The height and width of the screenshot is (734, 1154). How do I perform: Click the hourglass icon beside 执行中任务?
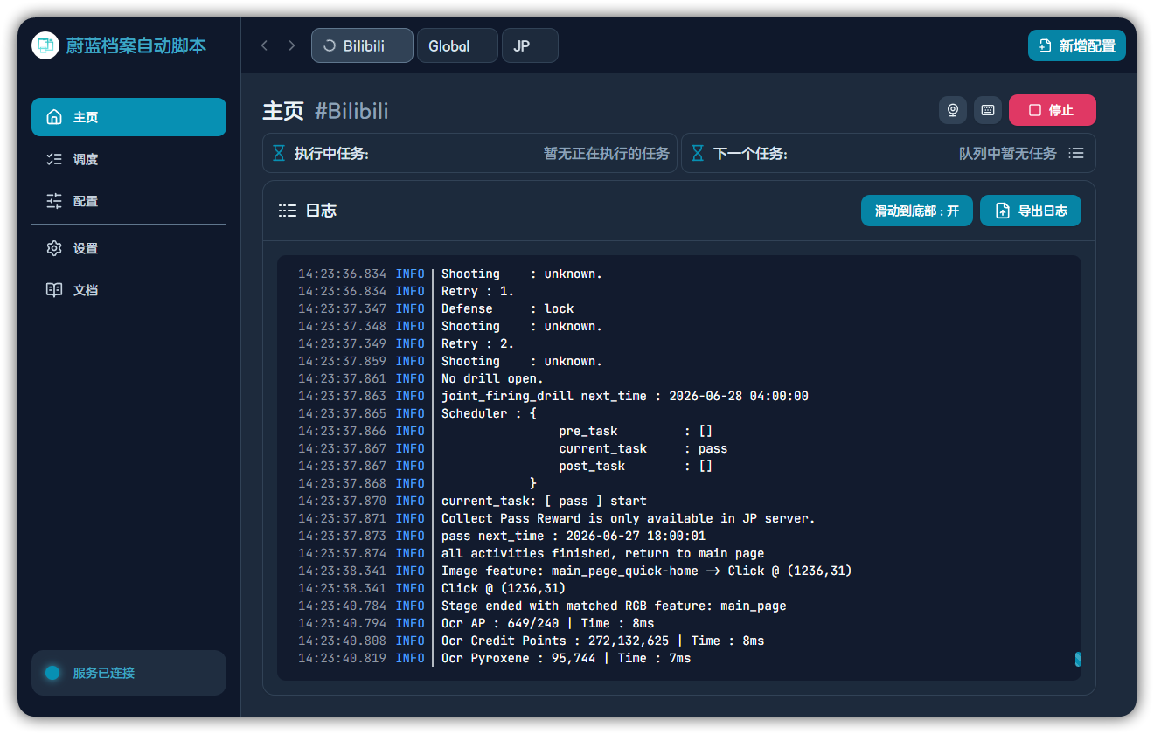coord(279,154)
